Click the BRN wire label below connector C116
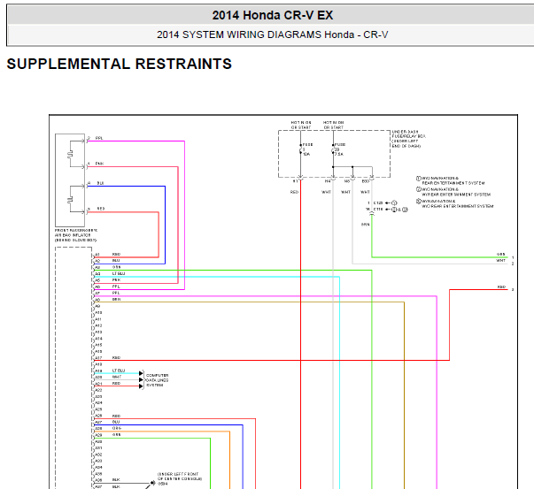This screenshot has width=534, height=489. click(365, 225)
